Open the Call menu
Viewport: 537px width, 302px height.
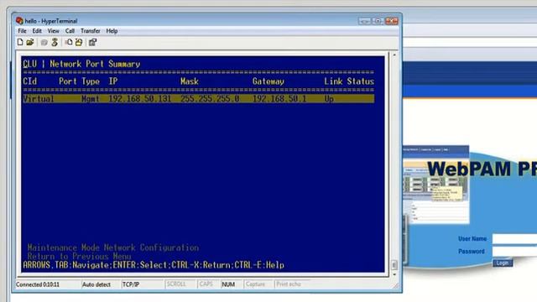(x=70, y=31)
